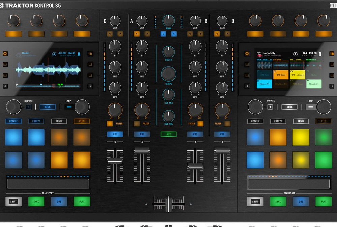Enable the FILTER button on channel D
Image resolution: width=337 pixels, height=227 pixels.
click(227, 124)
